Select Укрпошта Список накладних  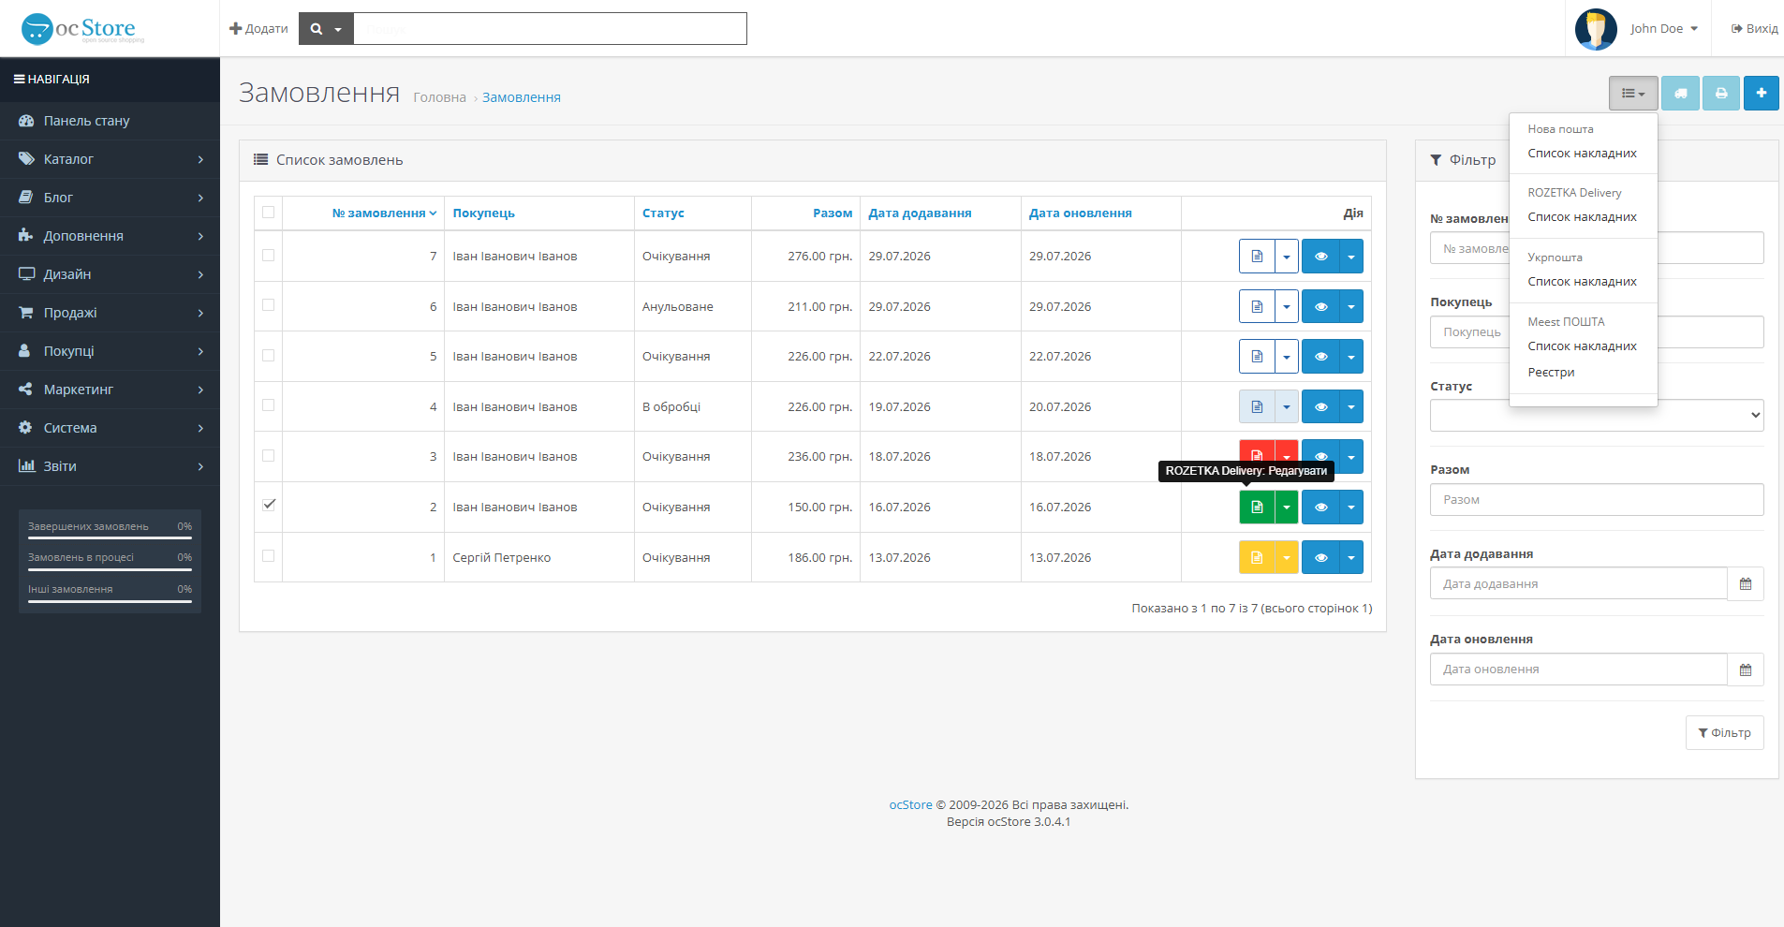(1583, 282)
